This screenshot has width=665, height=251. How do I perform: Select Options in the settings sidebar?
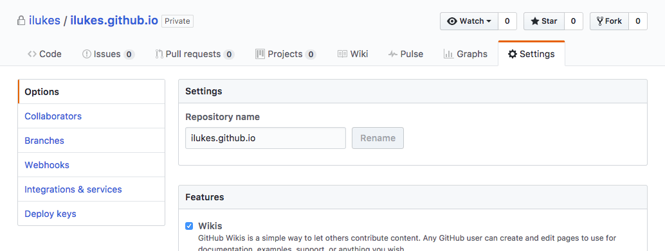click(x=91, y=91)
